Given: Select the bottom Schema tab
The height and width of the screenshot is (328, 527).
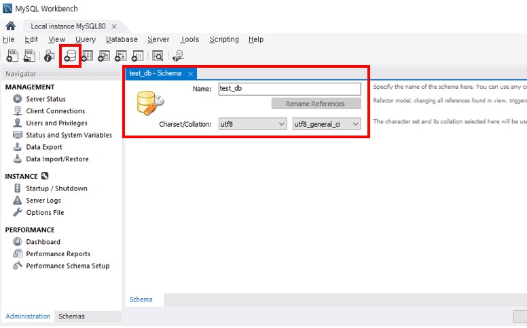Looking at the screenshot, I should click(141, 300).
